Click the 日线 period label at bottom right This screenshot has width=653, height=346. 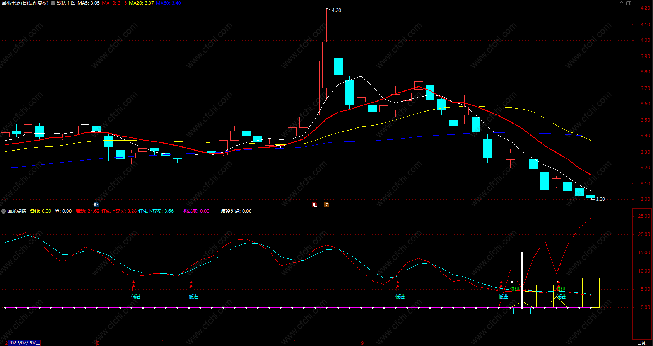pos(642,343)
